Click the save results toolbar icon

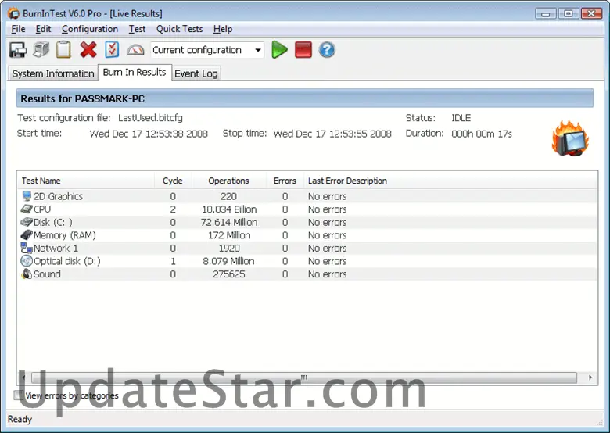(17, 50)
